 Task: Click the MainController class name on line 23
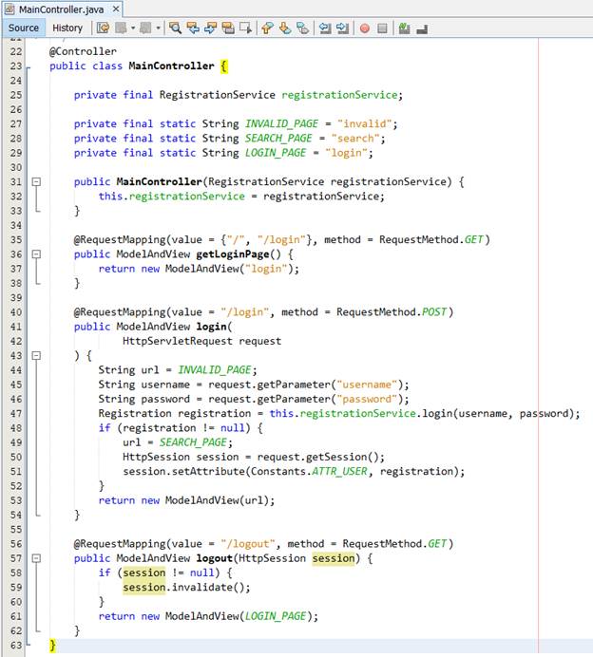tap(171, 66)
